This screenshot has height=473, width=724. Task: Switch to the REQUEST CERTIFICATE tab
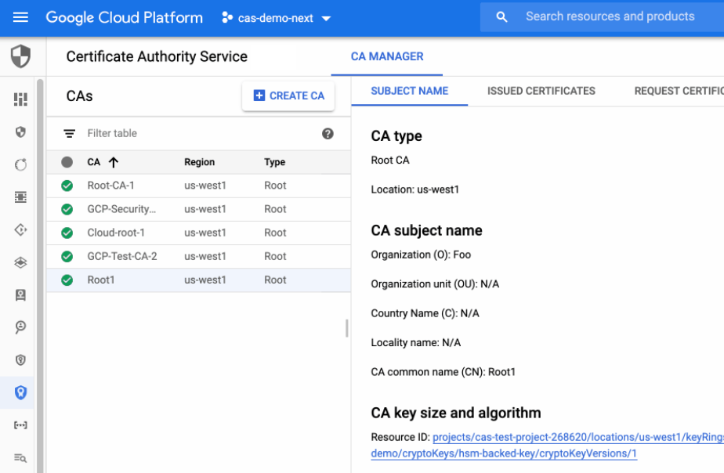click(x=679, y=91)
